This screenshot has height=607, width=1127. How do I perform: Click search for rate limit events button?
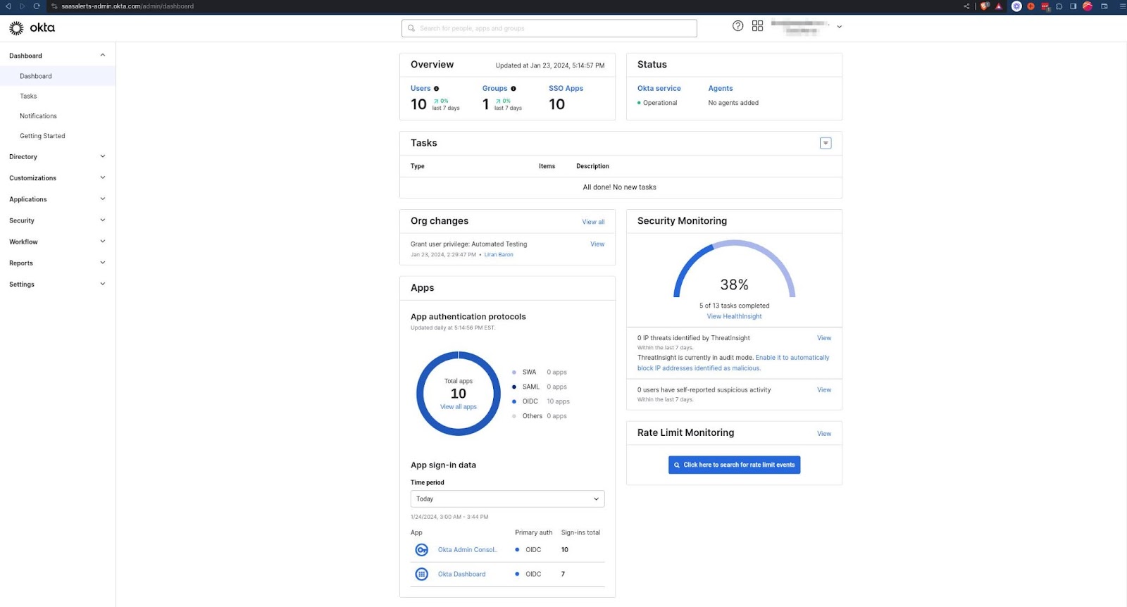point(734,465)
